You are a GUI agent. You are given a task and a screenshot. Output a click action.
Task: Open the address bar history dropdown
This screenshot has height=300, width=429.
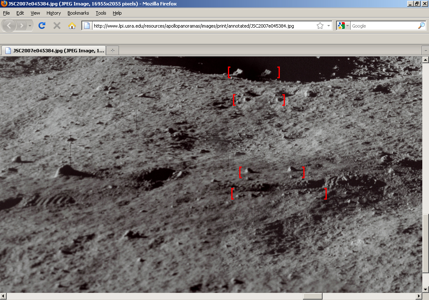point(328,26)
